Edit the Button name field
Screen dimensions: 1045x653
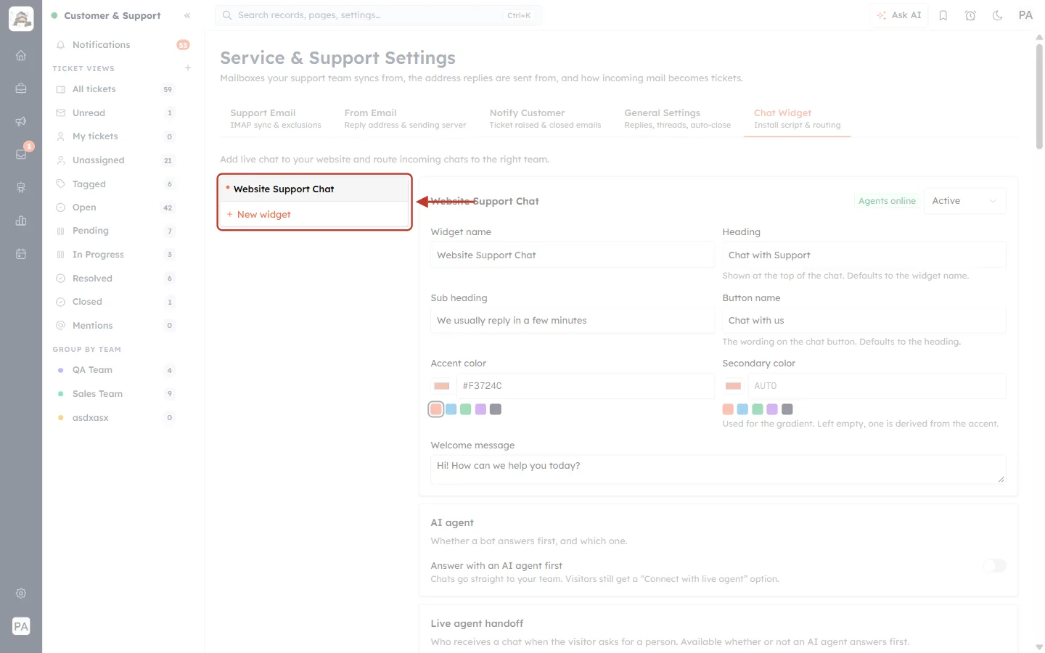(864, 321)
